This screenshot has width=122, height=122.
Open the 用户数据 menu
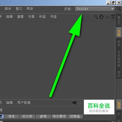(24, 102)
